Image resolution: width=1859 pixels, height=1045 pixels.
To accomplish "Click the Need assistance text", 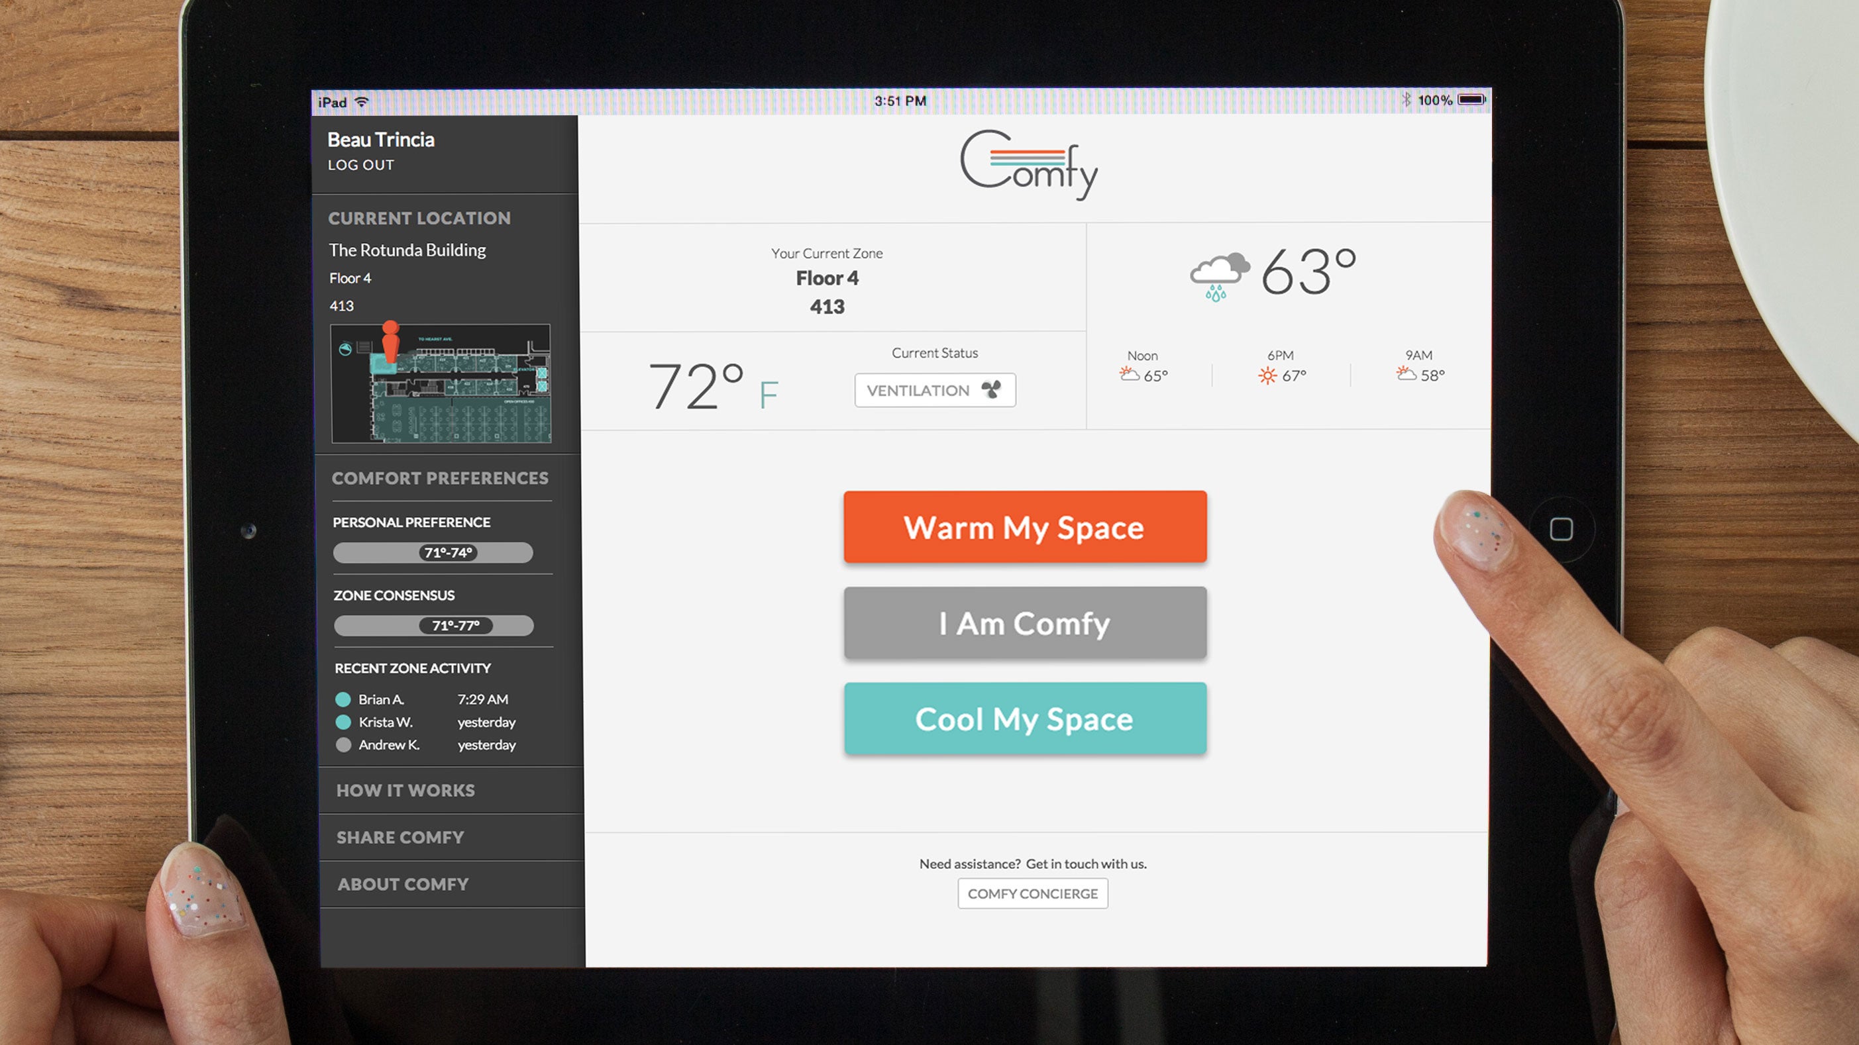I will click(1033, 864).
